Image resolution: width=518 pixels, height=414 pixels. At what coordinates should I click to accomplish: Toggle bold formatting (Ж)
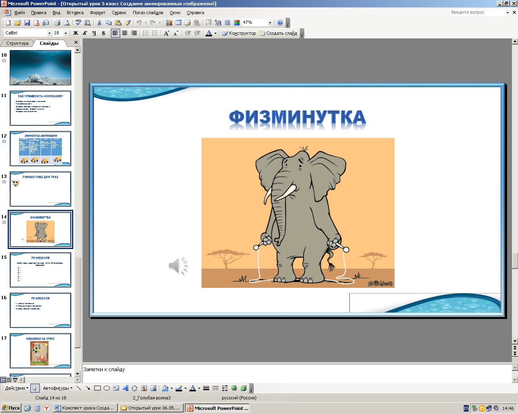coord(76,33)
